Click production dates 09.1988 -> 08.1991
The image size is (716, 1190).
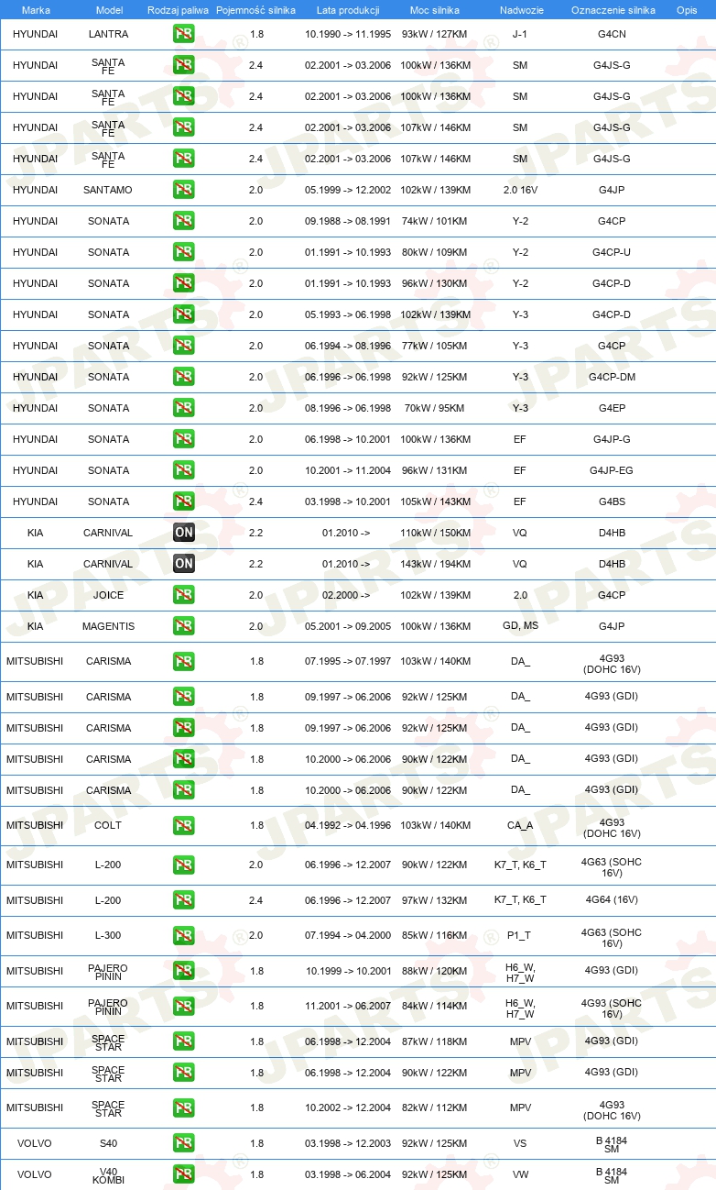[x=348, y=221]
